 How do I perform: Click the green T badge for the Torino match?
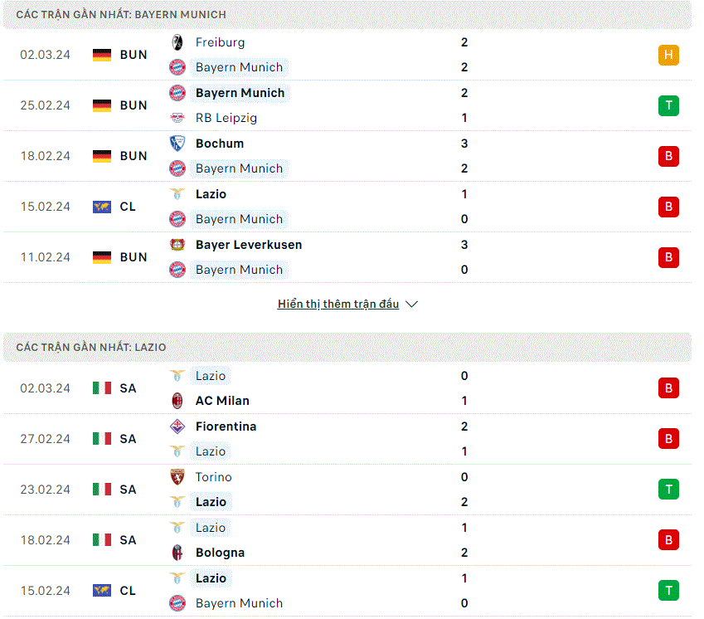pyautogui.click(x=668, y=490)
